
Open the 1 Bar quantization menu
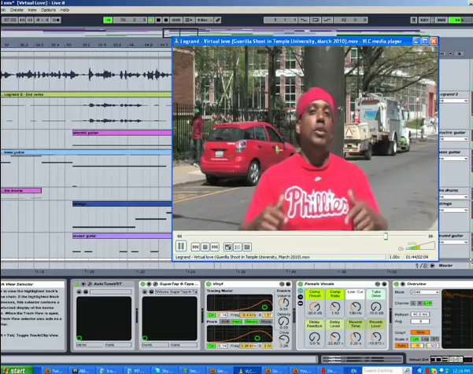pyautogui.click(x=204, y=20)
